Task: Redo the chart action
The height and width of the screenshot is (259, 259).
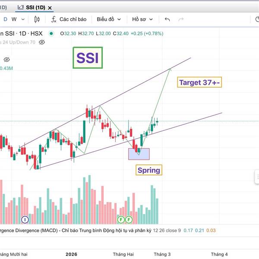Action: 181,19
